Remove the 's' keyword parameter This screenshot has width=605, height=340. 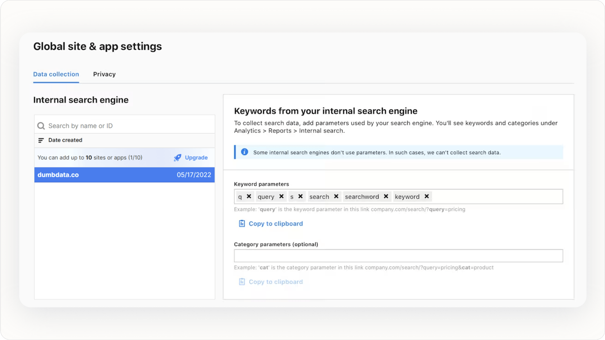point(300,196)
